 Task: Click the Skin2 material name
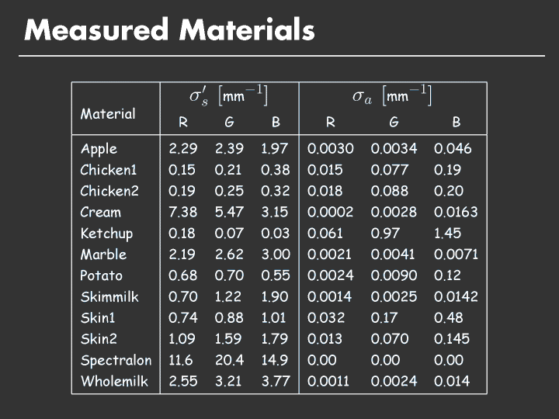point(100,339)
